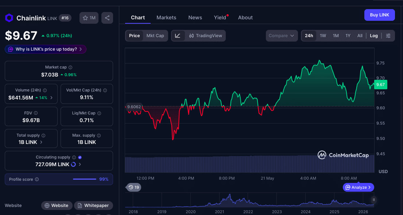Click the globe icon on Website button
The width and height of the screenshot is (403, 215).
pos(47,206)
